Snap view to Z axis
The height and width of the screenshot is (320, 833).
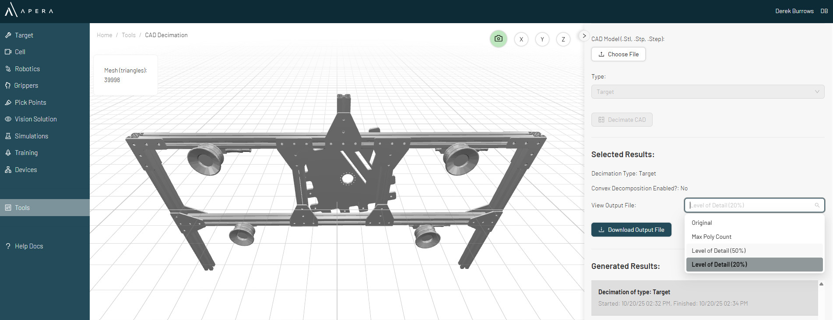[x=563, y=39]
